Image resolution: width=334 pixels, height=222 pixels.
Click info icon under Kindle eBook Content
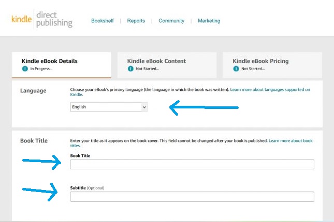(130, 69)
